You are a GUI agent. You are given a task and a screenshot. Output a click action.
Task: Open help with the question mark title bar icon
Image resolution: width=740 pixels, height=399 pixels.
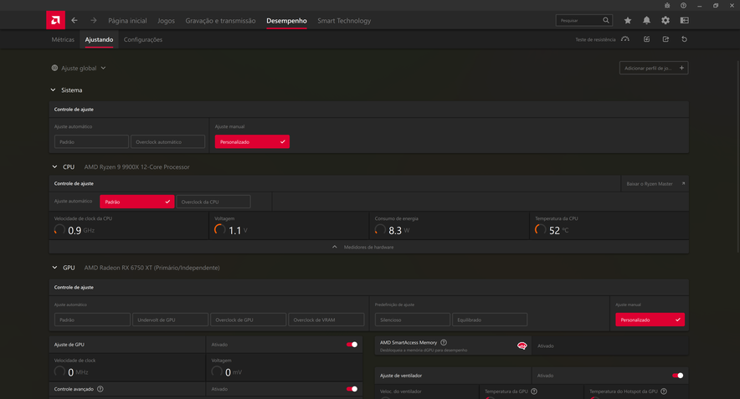click(x=683, y=5)
